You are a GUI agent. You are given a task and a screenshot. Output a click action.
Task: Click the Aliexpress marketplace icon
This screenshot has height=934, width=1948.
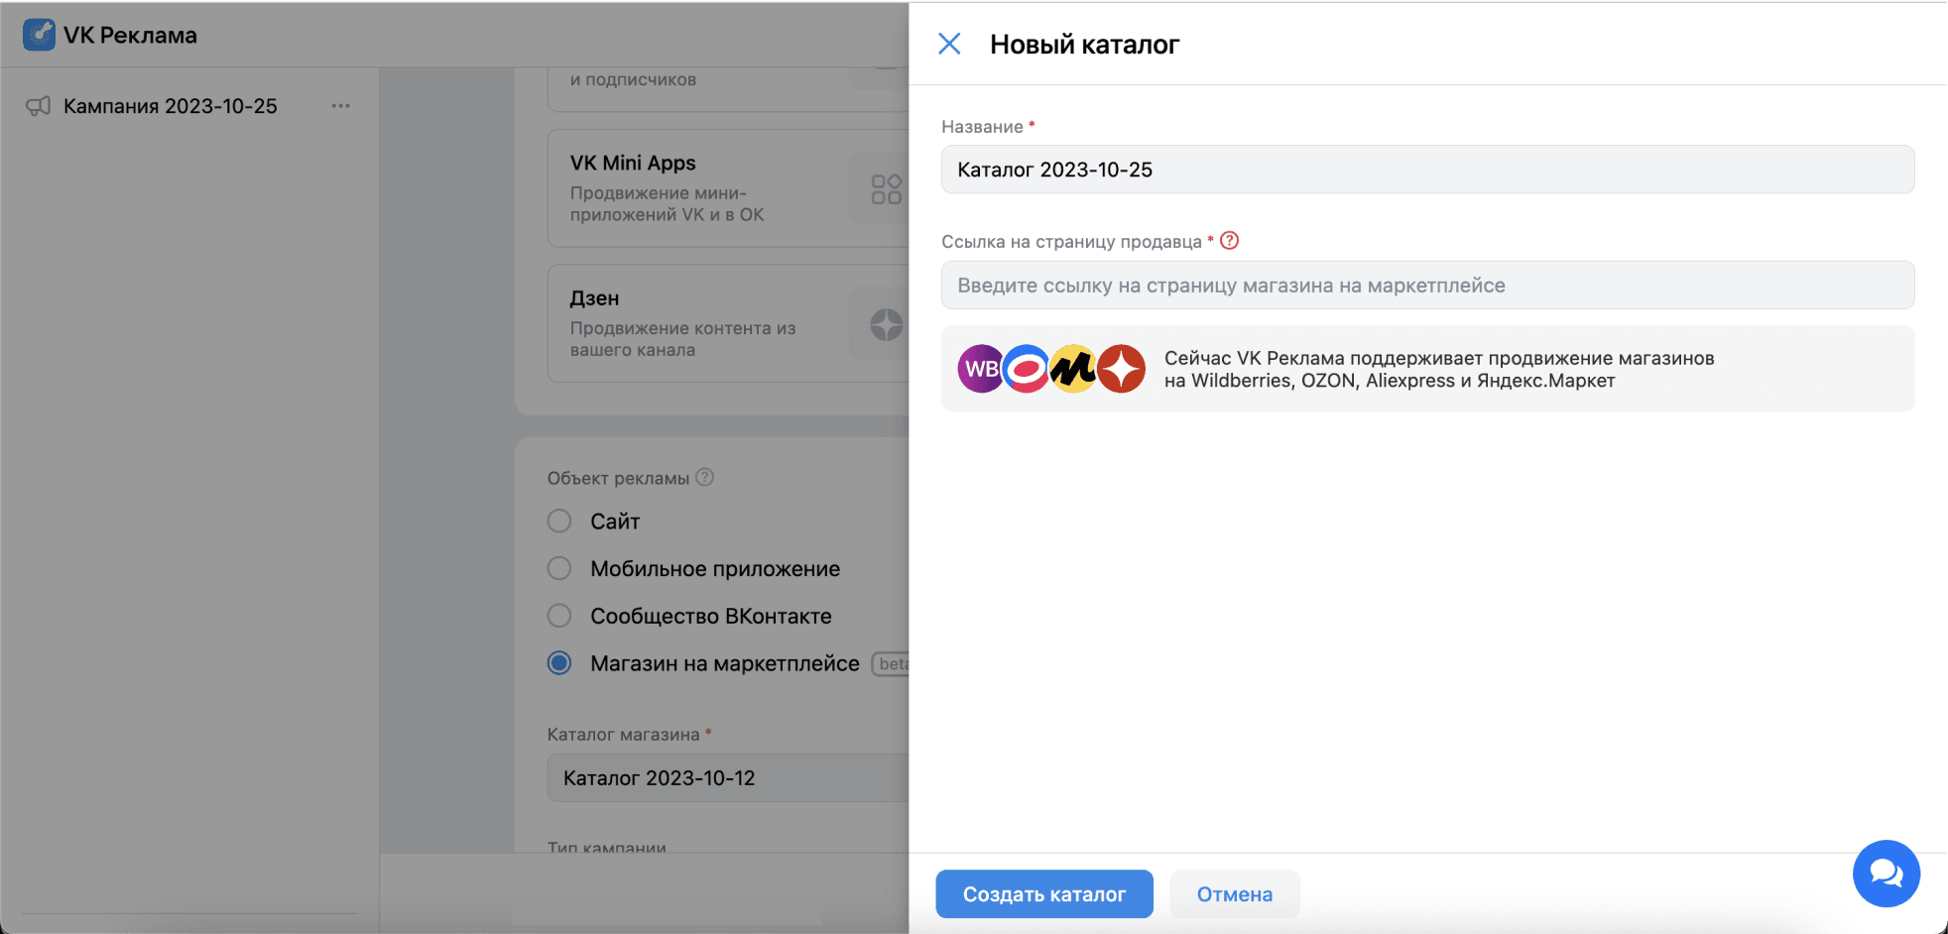pos(1074,368)
